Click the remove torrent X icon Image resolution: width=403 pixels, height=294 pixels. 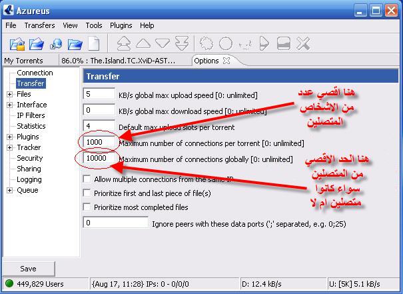303,43
